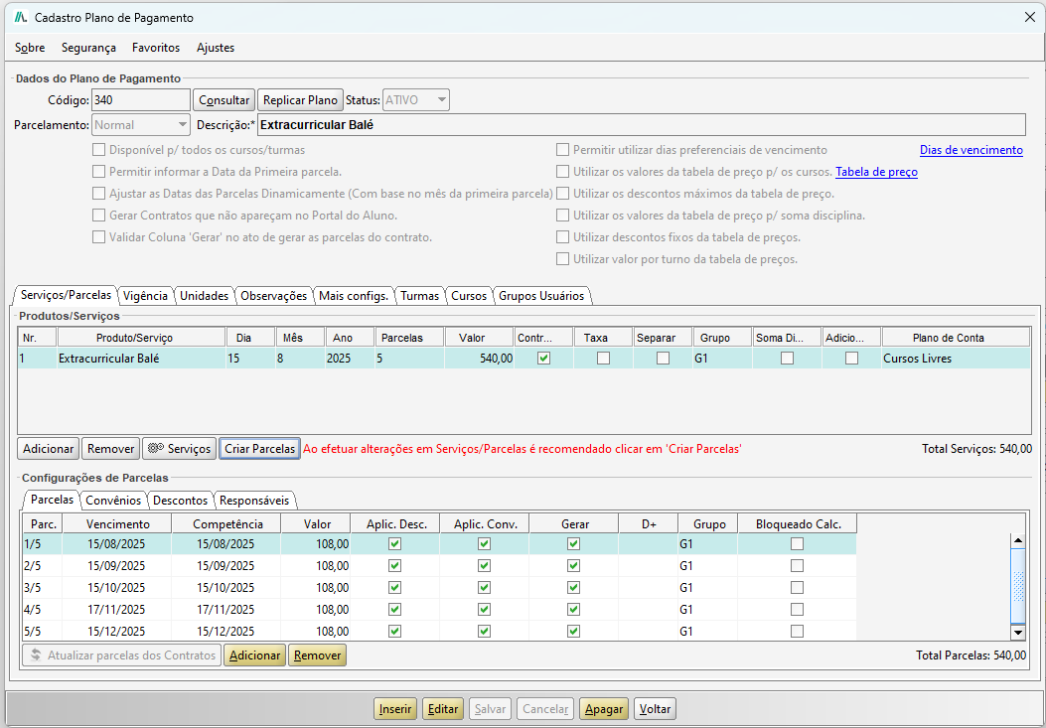
Task: Close the Cadastro Plano de Pagamento window
Action: click(x=1029, y=18)
